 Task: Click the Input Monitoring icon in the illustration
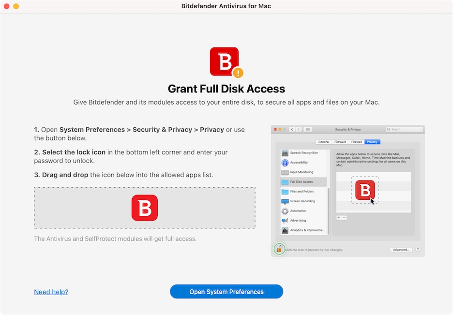(x=285, y=172)
